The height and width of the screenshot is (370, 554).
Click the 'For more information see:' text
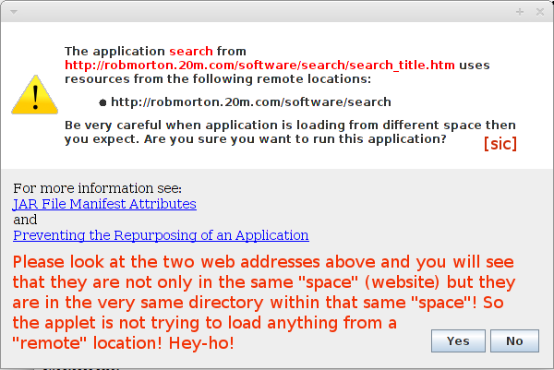tap(98, 188)
